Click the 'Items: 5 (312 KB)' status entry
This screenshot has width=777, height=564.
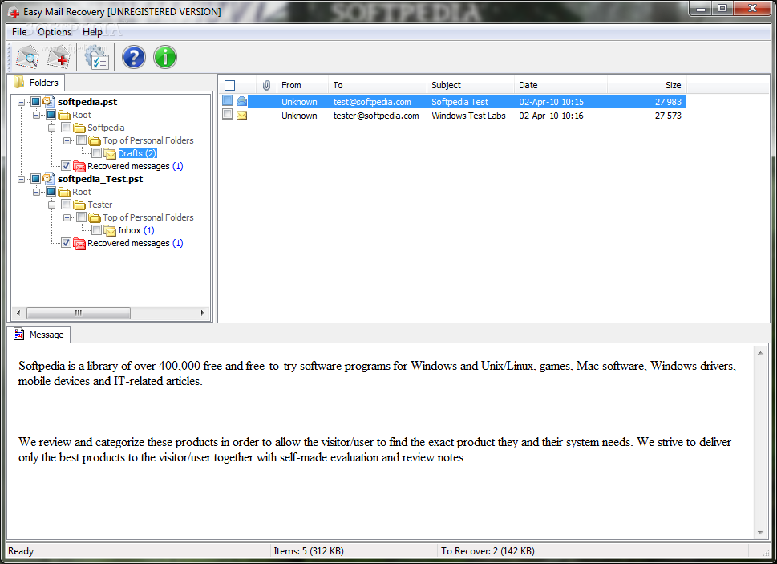(309, 551)
